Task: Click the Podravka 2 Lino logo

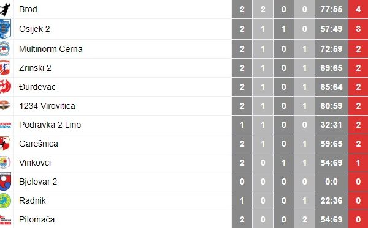Action: (5, 125)
